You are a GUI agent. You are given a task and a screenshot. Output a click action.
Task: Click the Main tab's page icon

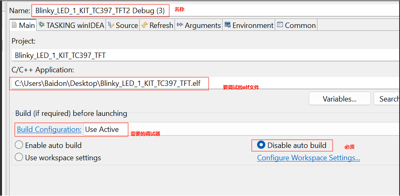[14, 25]
